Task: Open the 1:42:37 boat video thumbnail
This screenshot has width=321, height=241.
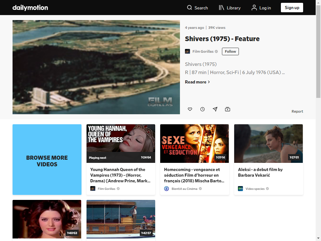Action: point(121,219)
